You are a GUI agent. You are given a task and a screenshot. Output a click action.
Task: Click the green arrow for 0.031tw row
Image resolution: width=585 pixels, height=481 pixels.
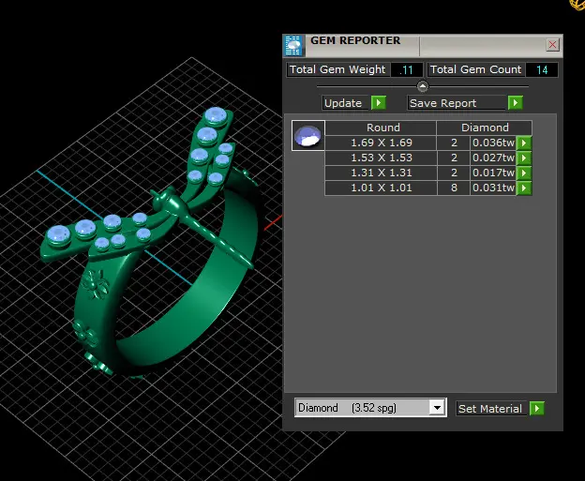click(524, 188)
